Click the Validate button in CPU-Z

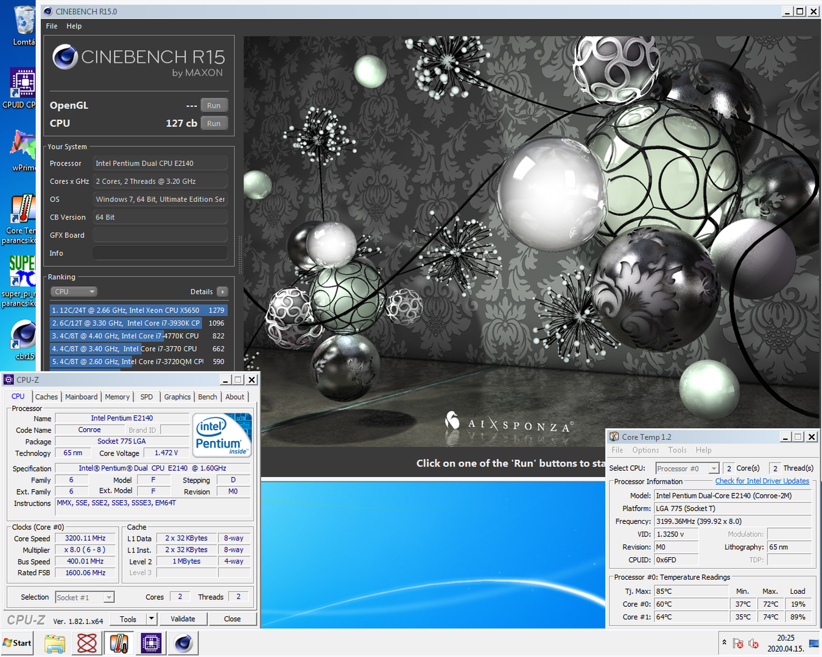183,619
